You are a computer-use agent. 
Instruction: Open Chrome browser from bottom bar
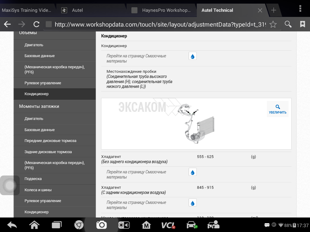coord(79,225)
